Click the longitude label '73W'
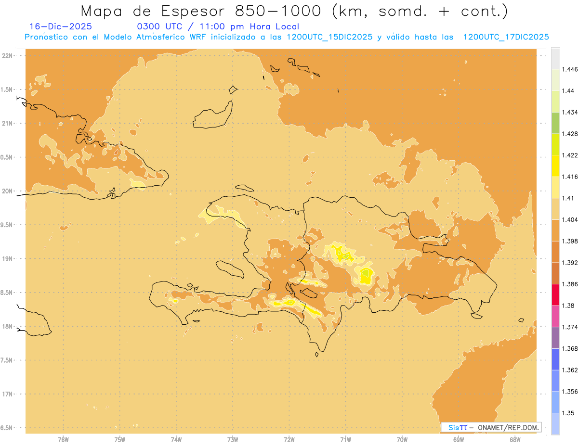 coord(233,439)
